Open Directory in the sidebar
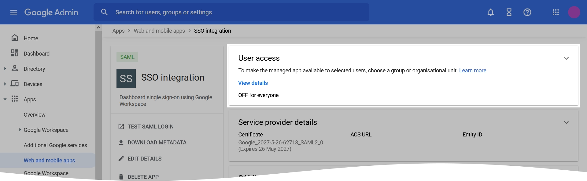587x181 pixels. click(34, 69)
